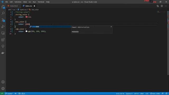Open the Manage gear icon
Viewport: 169px width, 95px height.
(3, 89)
